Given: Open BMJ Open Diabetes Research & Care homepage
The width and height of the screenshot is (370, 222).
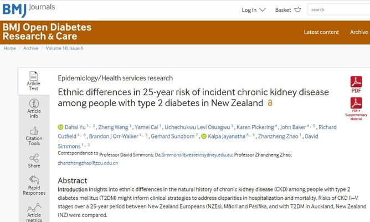Looking at the screenshot, I should 47,32.
